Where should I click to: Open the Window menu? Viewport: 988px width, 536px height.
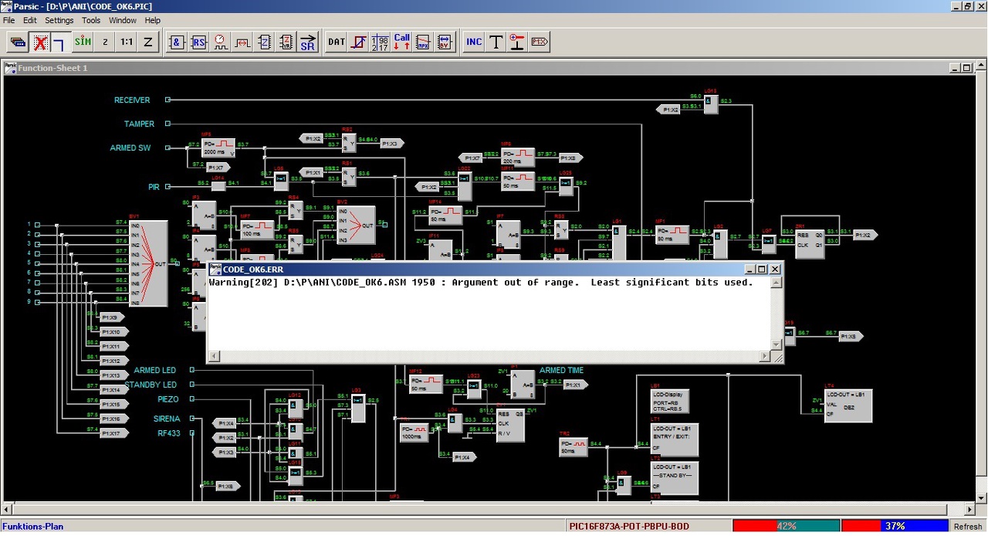[123, 20]
